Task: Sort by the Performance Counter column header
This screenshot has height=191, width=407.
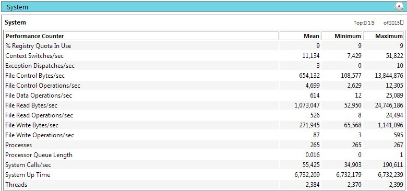Action: [x=141, y=36]
